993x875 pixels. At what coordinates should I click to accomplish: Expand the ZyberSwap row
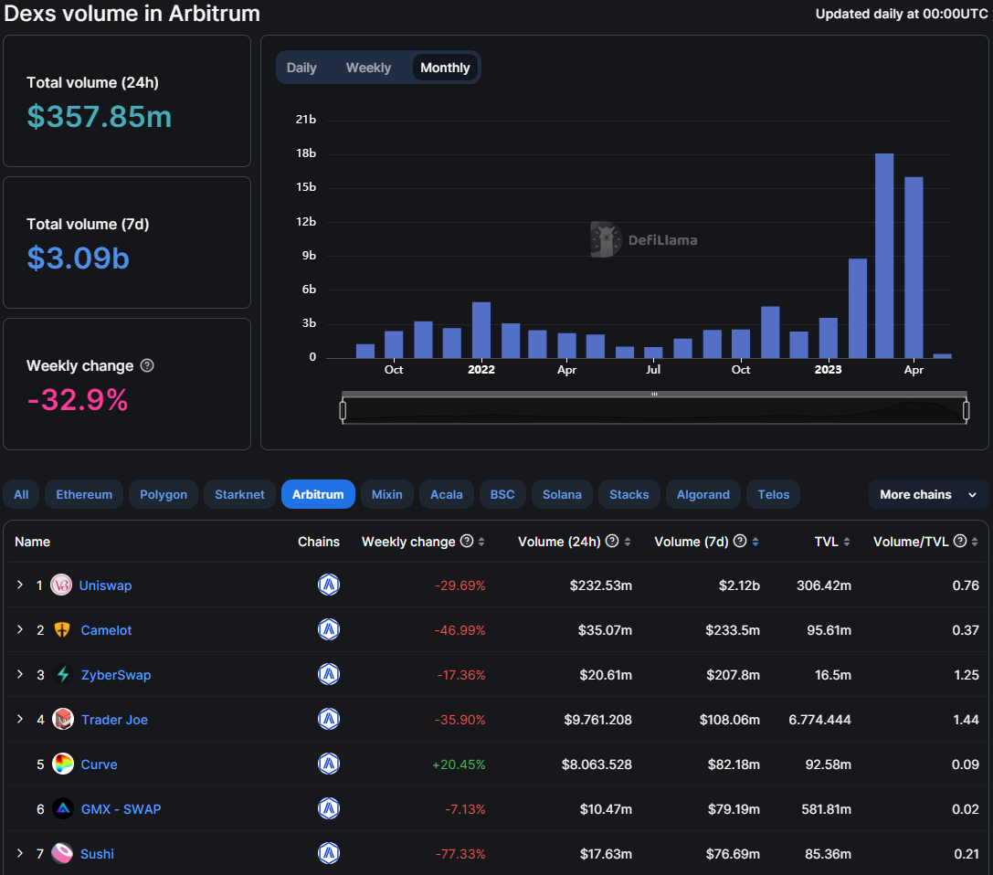(20, 674)
